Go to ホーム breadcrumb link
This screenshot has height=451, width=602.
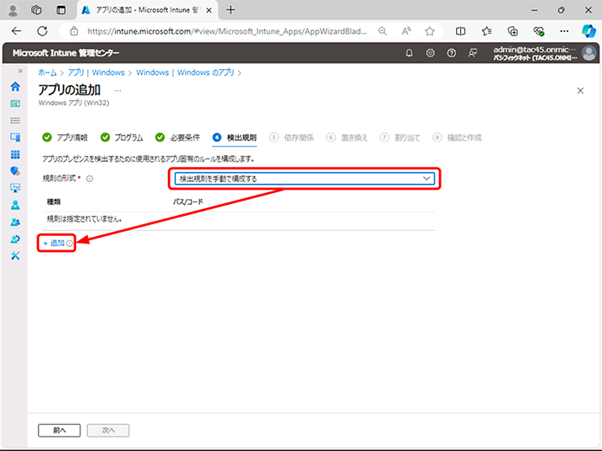47,72
